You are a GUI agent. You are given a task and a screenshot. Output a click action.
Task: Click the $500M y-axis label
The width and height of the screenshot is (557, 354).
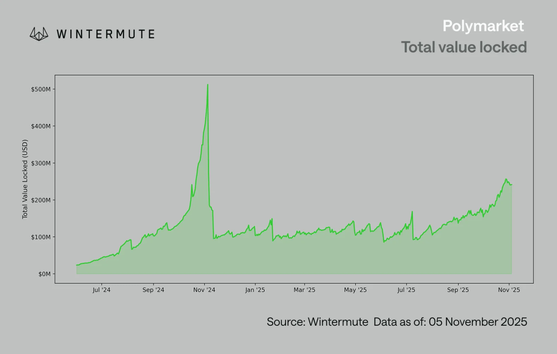point(41,89)
